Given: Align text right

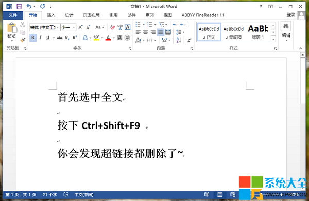Looking at the screenshot, I should point(153,32).
